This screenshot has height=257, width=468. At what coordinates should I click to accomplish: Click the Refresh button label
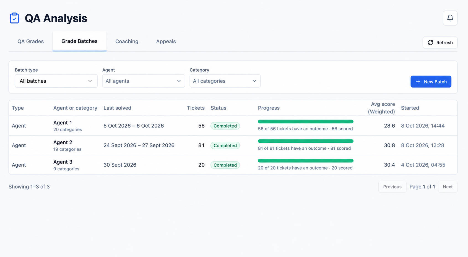point(444,43)
